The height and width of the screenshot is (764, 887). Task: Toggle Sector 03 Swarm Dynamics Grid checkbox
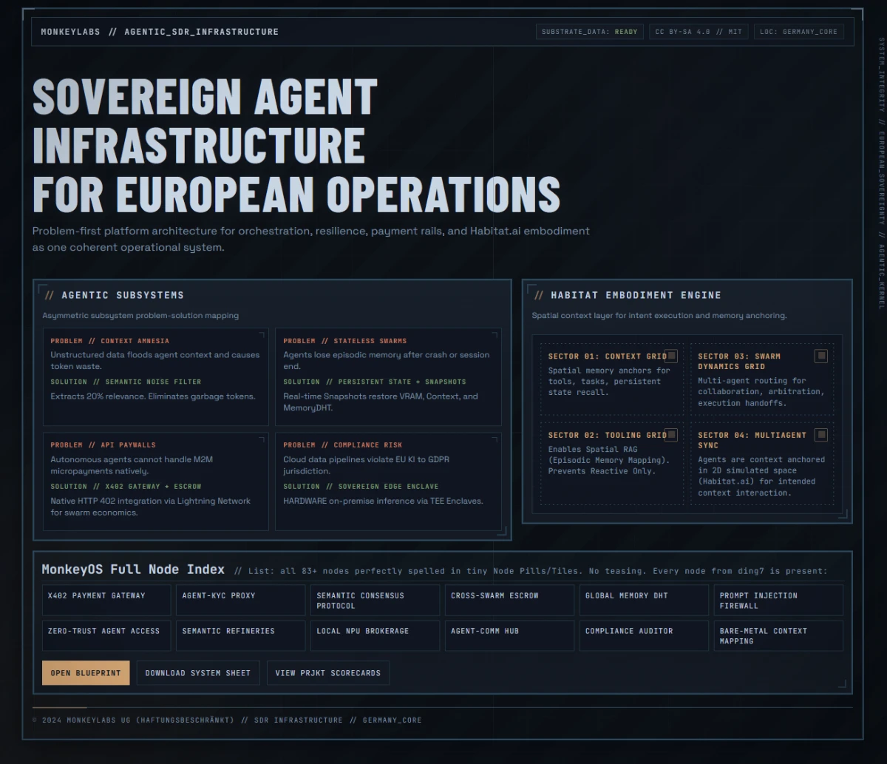pyautogui.click(x=820, y=356)
